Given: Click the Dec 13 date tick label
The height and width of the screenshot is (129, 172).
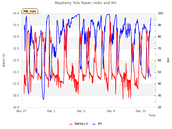Looking at the screenshot, I should pyautogui.click(x=141, y=111).
